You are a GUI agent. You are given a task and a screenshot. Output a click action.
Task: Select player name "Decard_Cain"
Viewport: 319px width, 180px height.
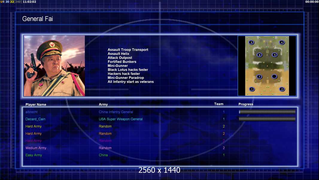click(x=35, y=119)
